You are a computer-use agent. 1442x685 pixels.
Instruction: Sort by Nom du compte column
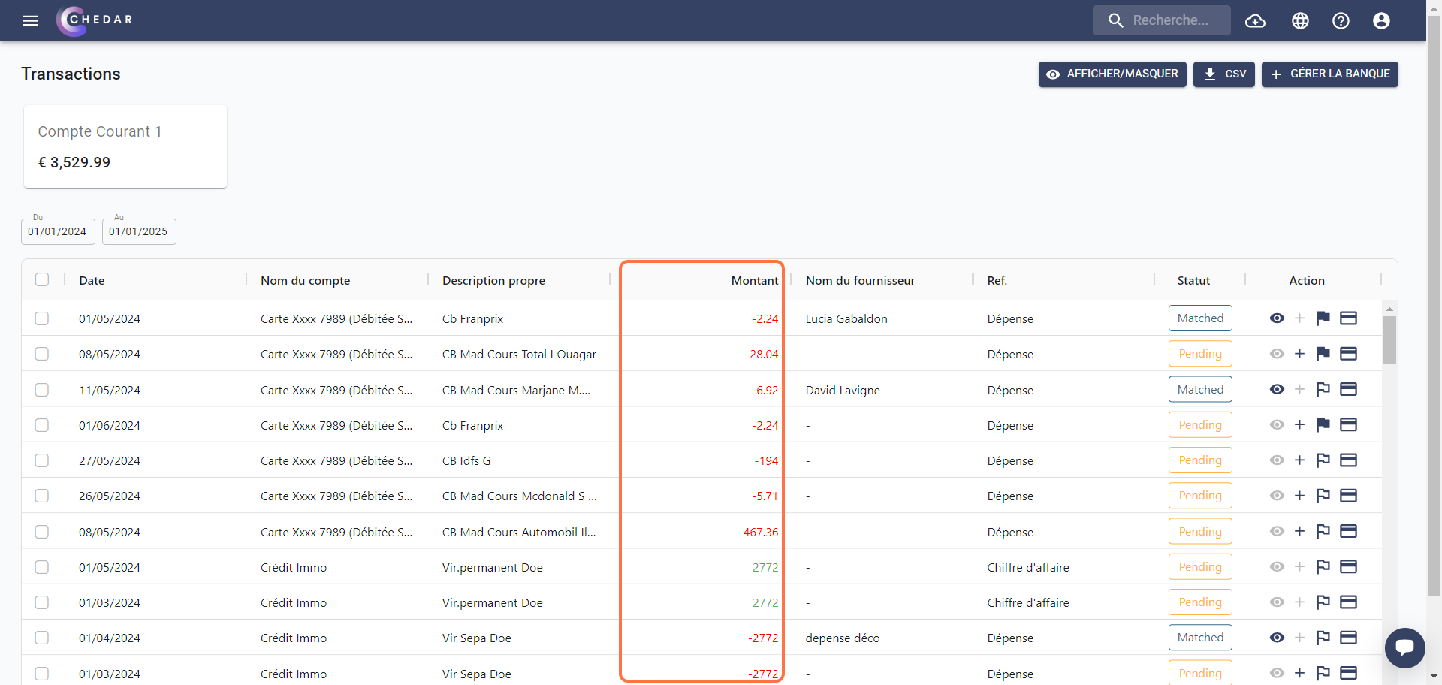point(305,280)
